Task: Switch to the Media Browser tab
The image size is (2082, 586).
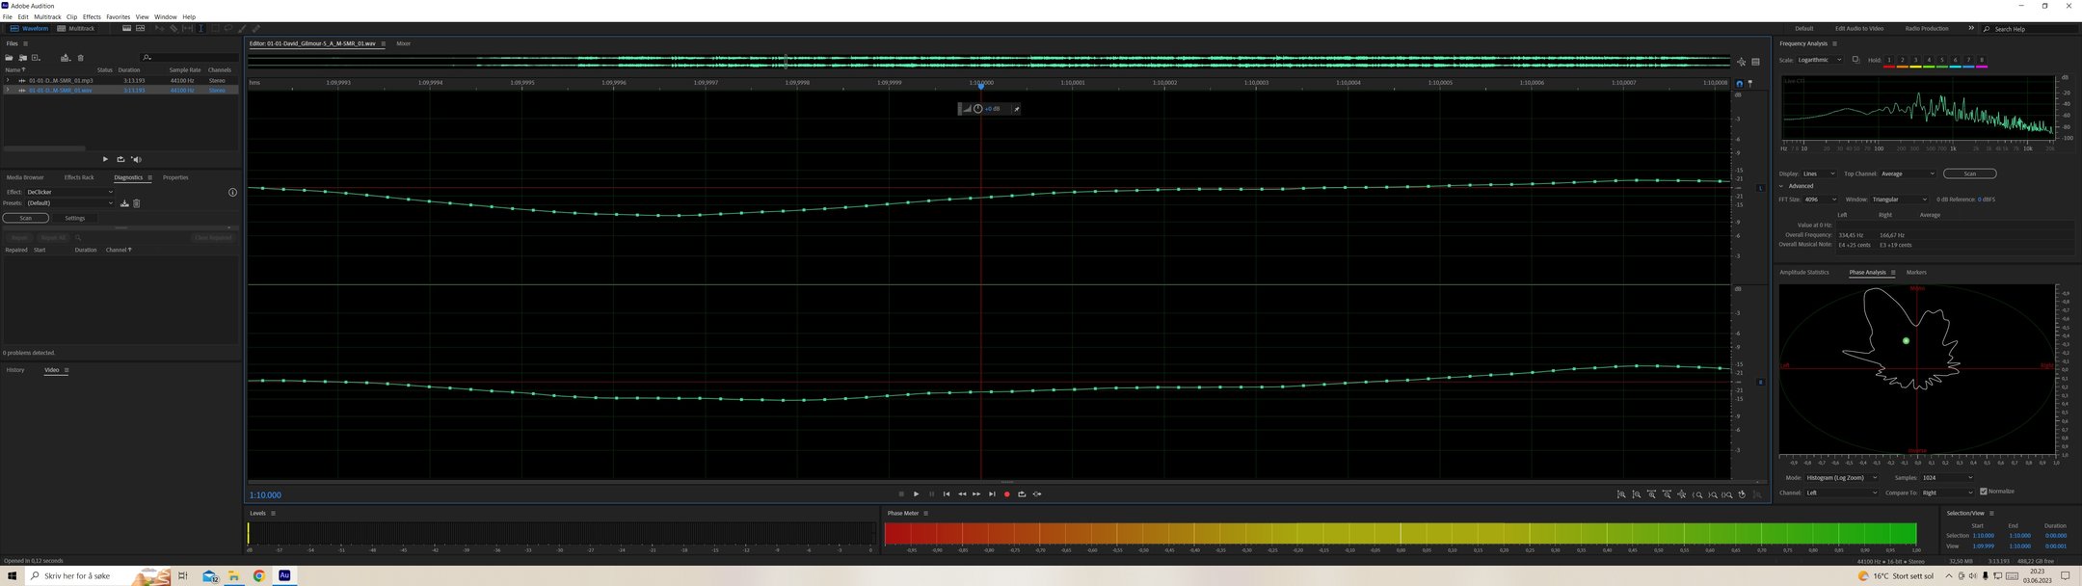Action: 25,177
